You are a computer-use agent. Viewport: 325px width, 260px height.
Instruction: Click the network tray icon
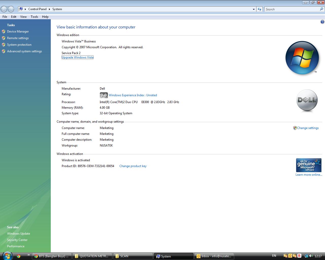coord(306,256)
